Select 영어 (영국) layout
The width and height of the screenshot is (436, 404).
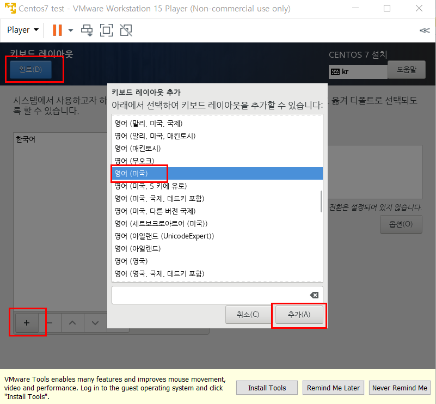point(217,261)
